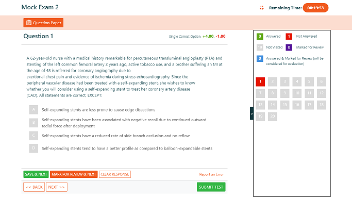Jump to question 6 in palette
352x198 pixels.
pyautogui.click(x=322, y=81)
